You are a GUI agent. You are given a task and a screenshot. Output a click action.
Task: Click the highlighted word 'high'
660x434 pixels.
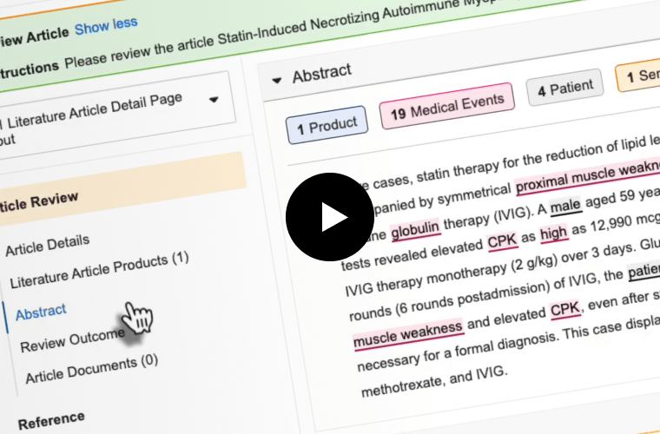pos(553,233)
